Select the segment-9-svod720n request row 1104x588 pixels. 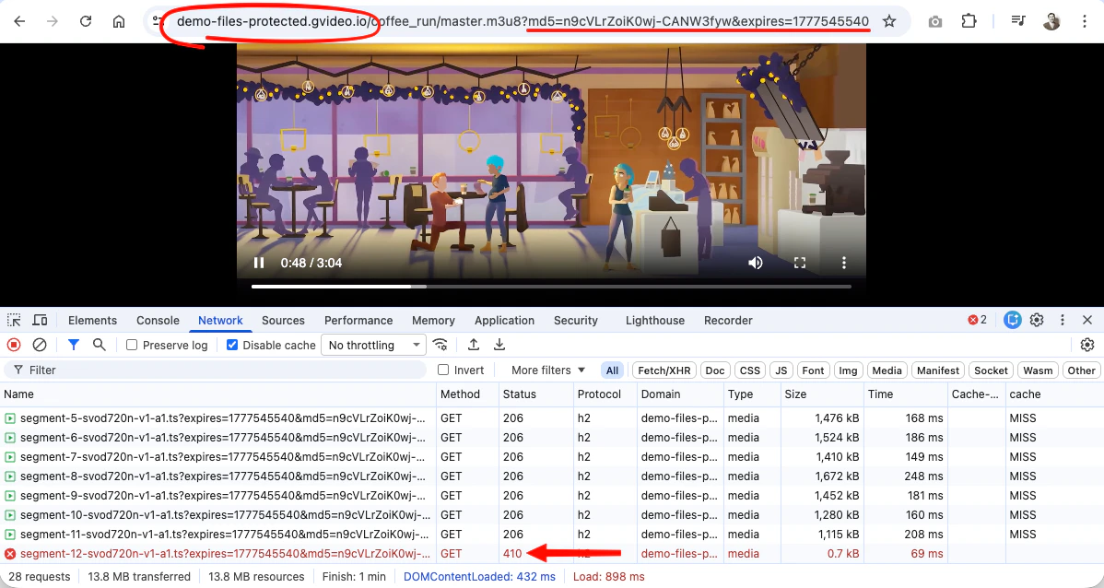click(552, 496)
